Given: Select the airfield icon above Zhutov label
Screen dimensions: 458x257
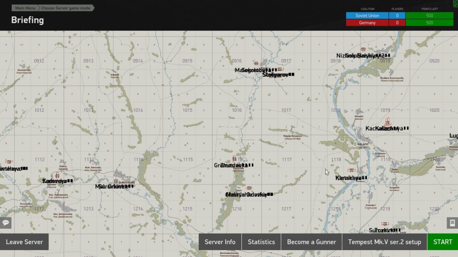Looking at the screenshot, I should tap(234, 158).
